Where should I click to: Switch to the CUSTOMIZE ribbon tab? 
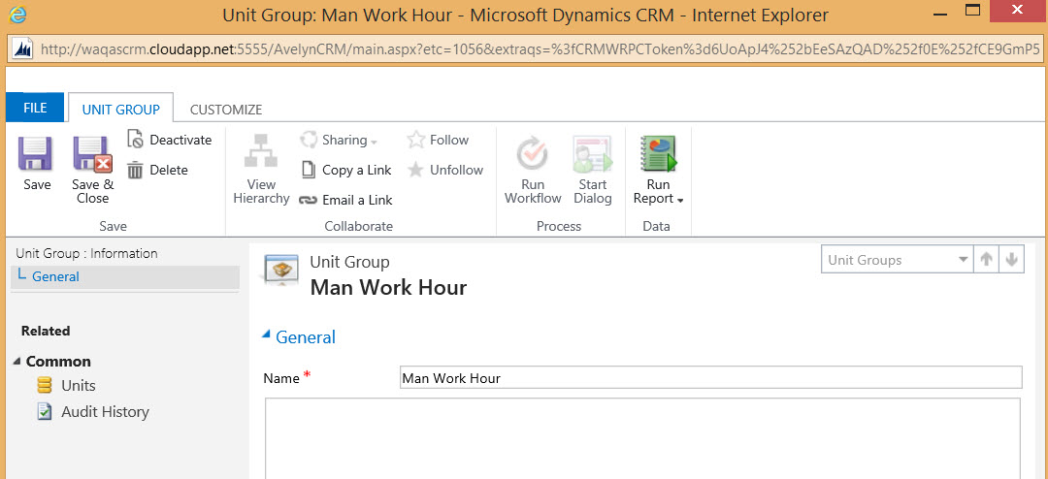coord(226,110)
